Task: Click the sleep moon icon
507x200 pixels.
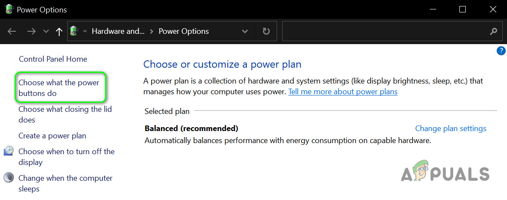Action: tap(9, 178)
